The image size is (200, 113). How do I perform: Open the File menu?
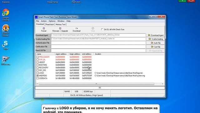pyautogui.click(x=37, y=21)
